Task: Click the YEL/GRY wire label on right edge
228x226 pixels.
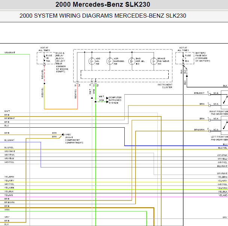Action: point(222,181)
